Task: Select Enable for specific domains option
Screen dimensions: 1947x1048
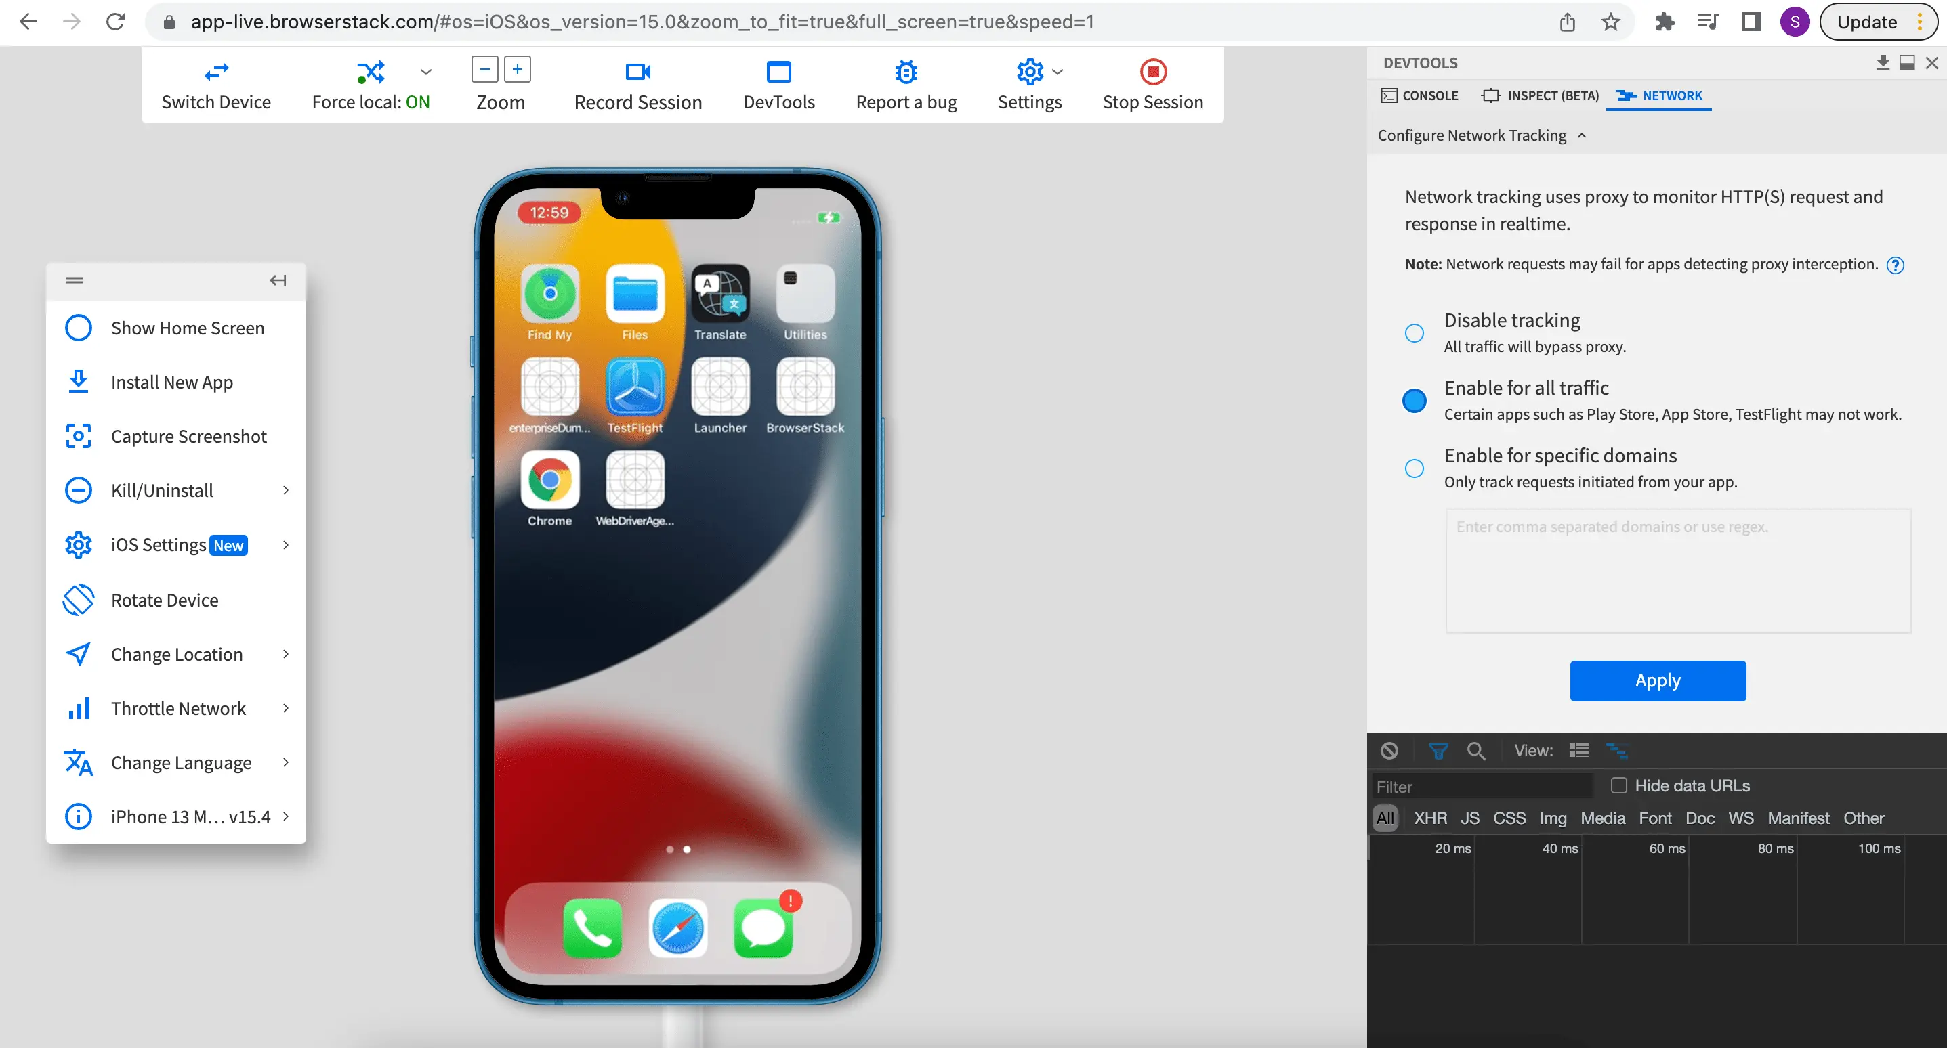Action: click(1413, 468)
